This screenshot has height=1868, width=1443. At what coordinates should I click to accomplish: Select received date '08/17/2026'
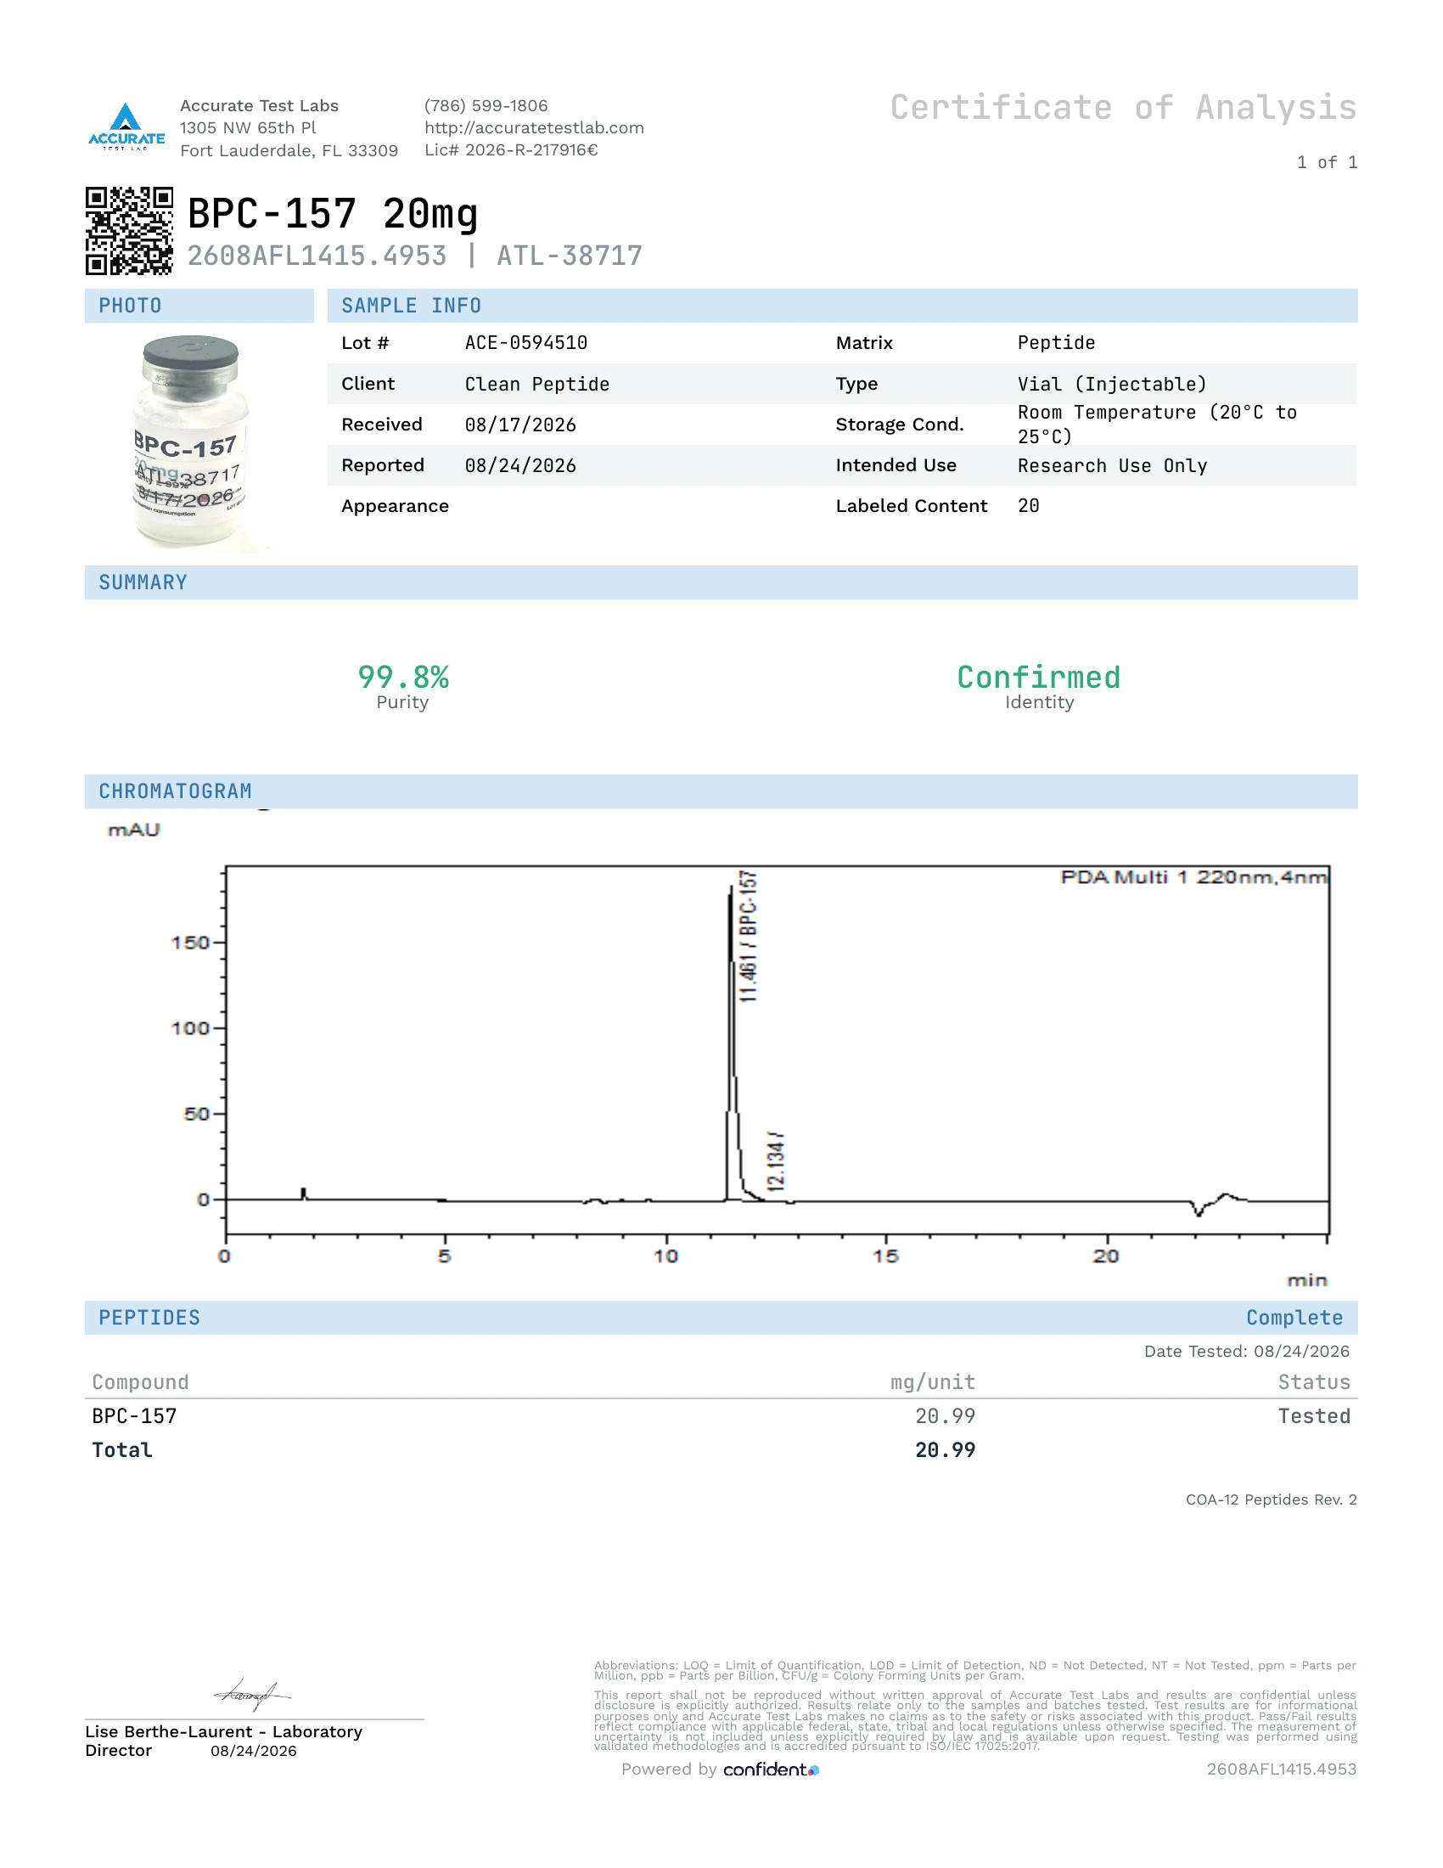tap(520, 425)
